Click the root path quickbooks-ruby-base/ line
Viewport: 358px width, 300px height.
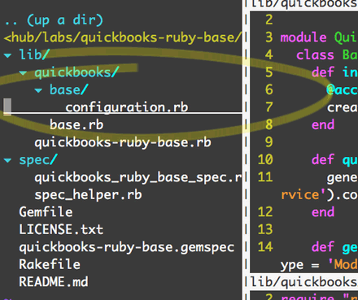(x=122, y=37)
